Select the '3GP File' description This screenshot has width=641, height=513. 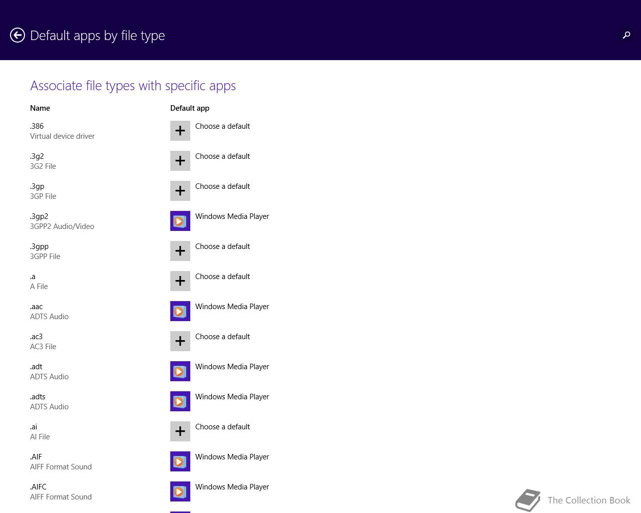tap(43, 196)
